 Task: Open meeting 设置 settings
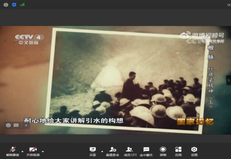(x=194, y=151)
